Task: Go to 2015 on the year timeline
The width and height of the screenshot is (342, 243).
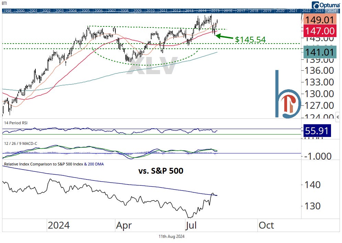Action: tap(215, 11)
